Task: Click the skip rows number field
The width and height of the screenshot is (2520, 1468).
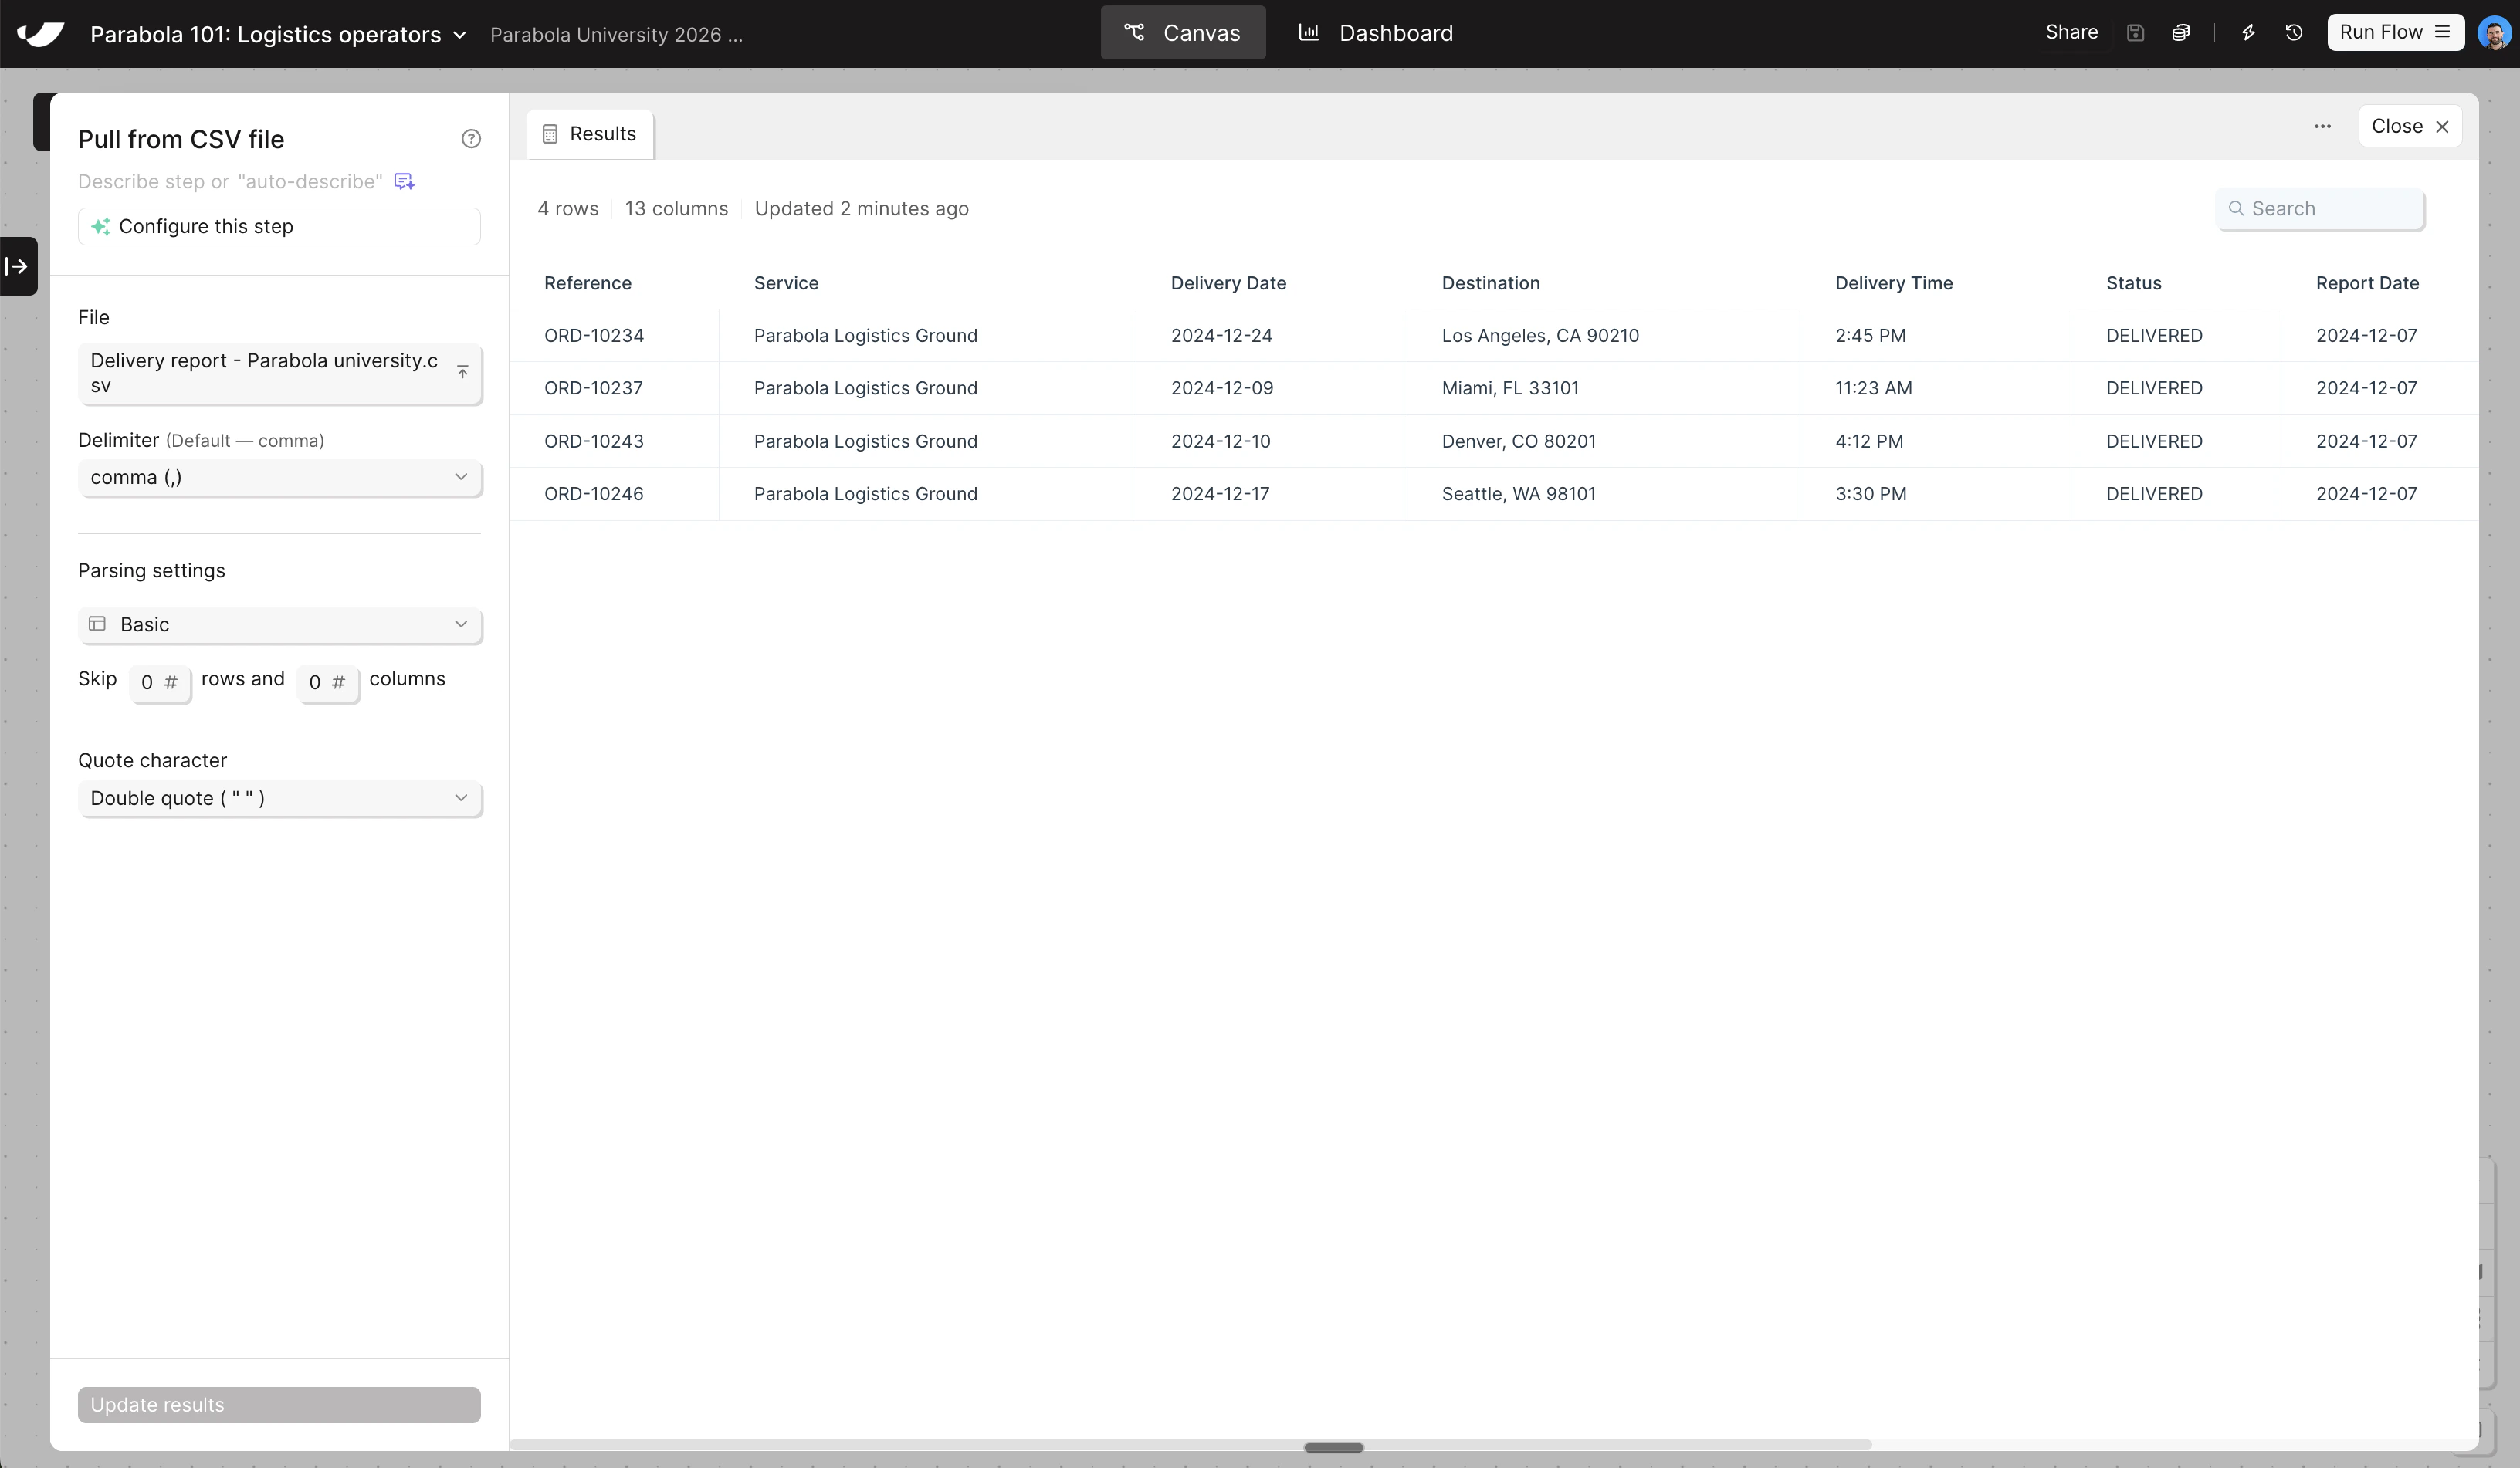Action: point(160,683)
